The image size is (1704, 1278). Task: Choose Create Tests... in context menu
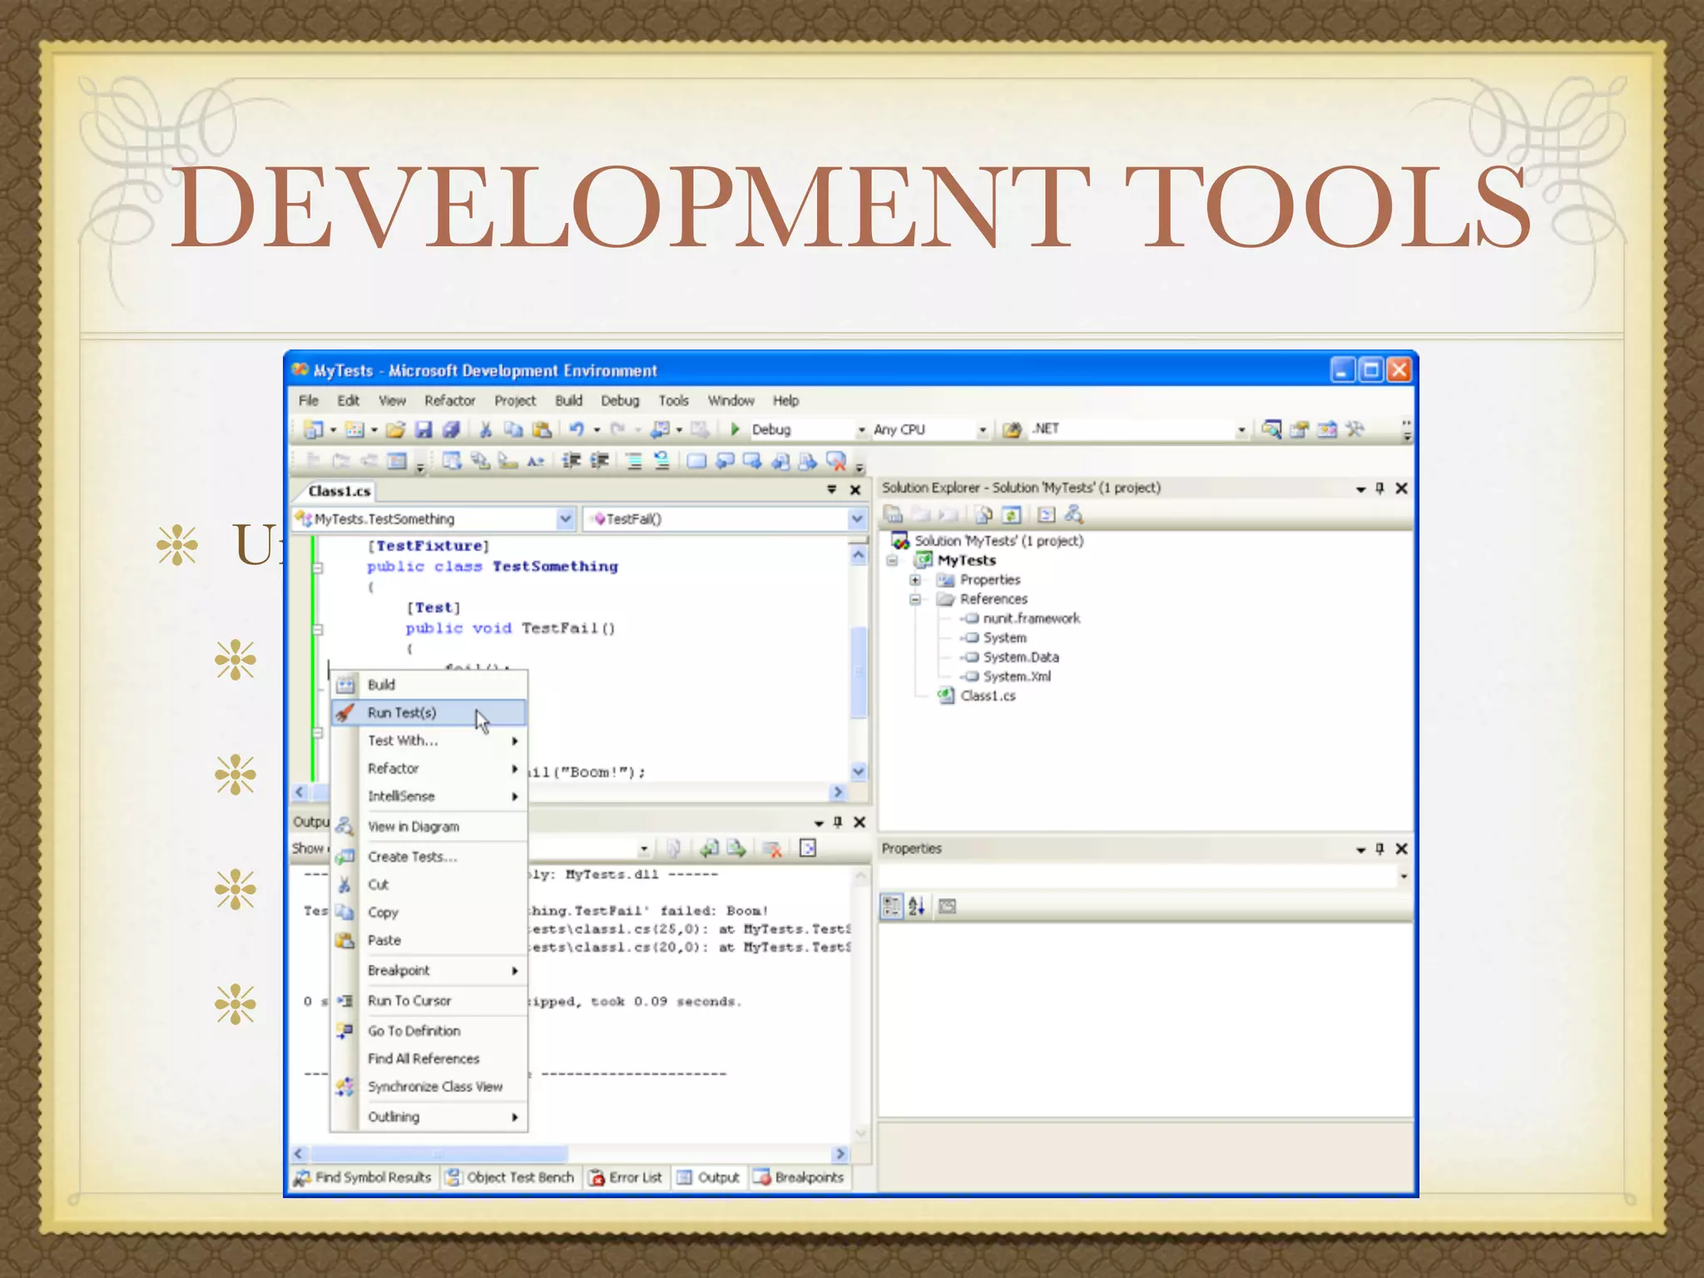429,857
